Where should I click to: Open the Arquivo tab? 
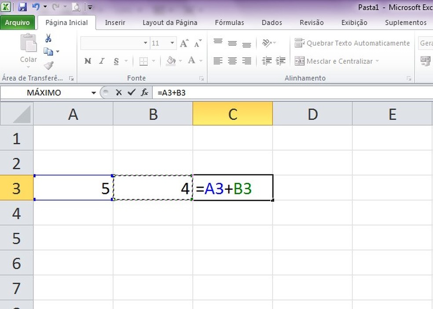[18, 22]
